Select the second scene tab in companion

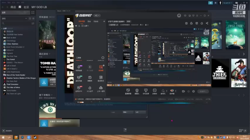tap(89, 21)
